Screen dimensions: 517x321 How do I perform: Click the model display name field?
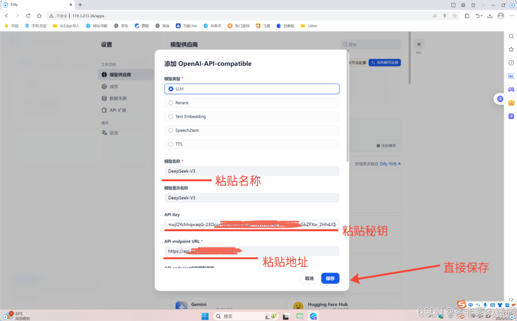coord(252,198)
